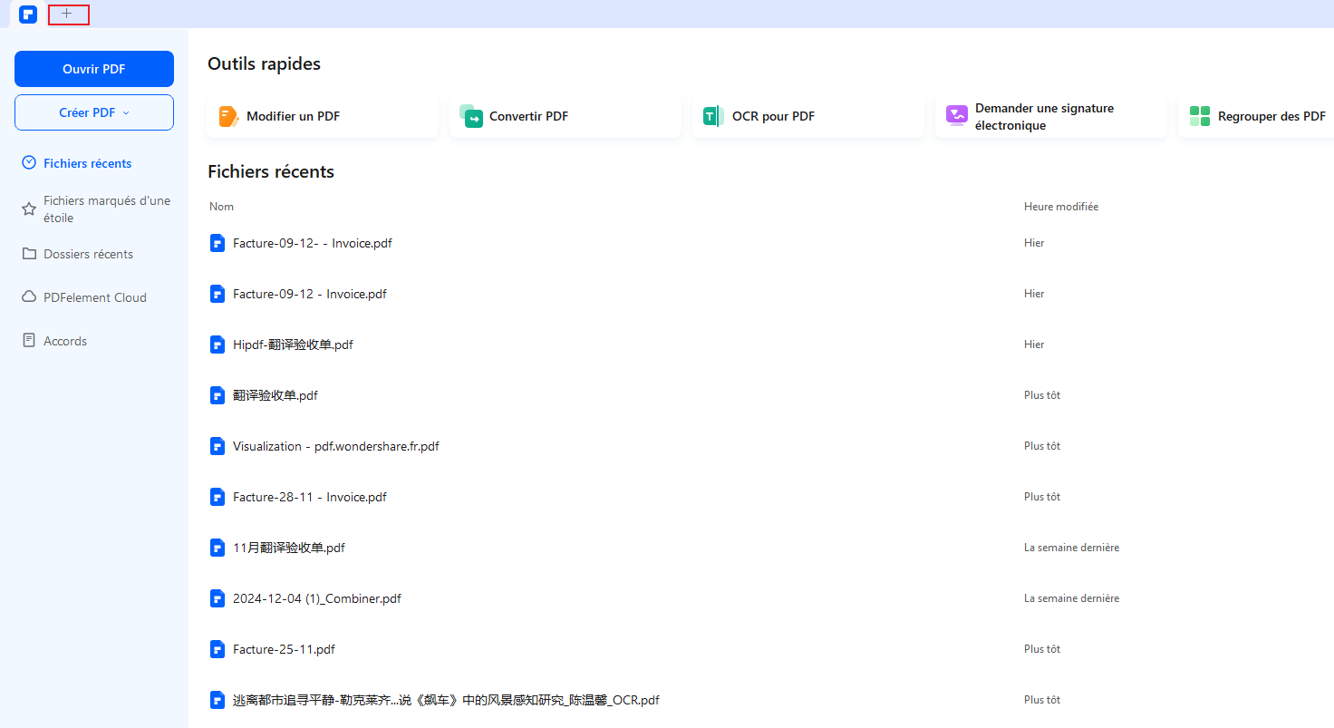Open 2024-12-04 (1)_Combiner.pdf
The image size is (1334, 728).
317,598
